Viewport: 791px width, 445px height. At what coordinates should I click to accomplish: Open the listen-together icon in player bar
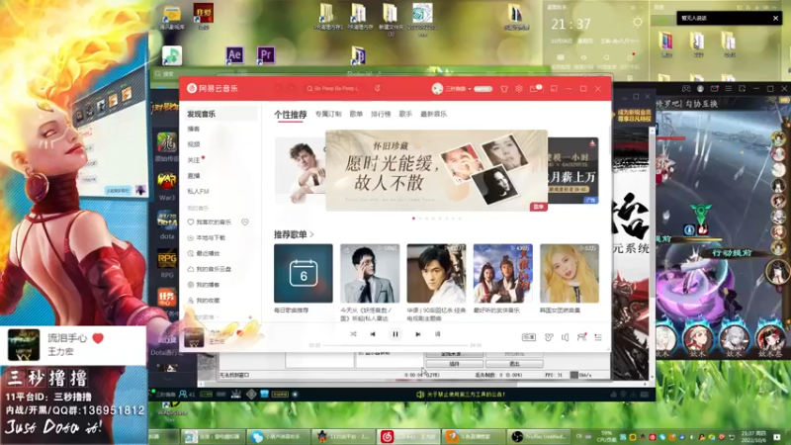[x=581, y=337]
